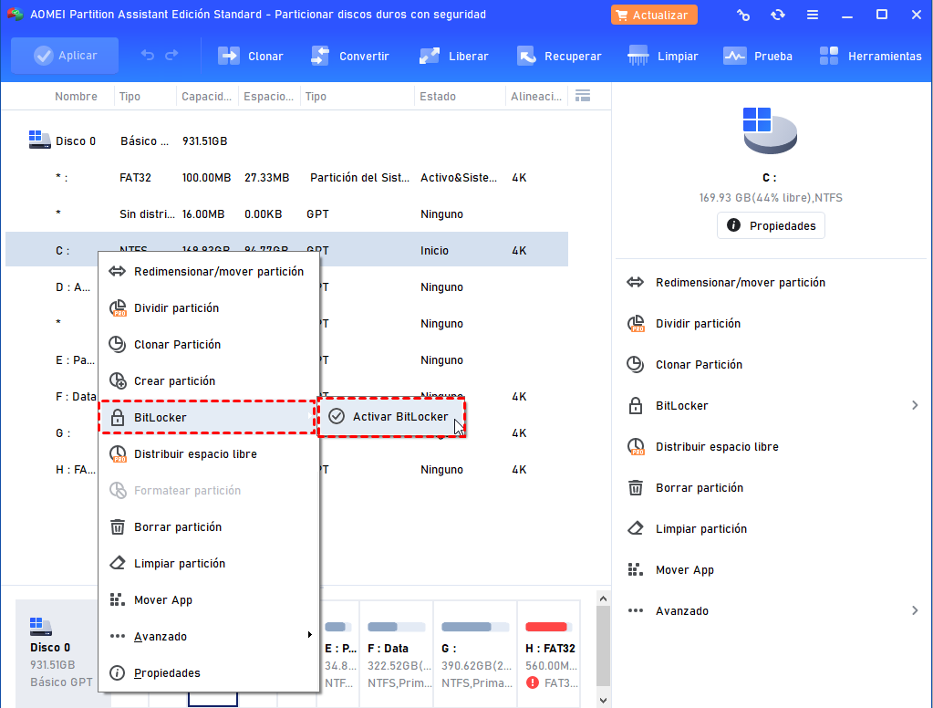Select Dividir partición in context menu
The image size is (933, 708).
coord(209,307)
